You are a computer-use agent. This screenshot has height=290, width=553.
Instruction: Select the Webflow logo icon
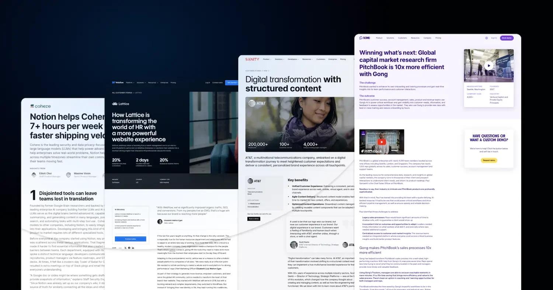point(114,82)
